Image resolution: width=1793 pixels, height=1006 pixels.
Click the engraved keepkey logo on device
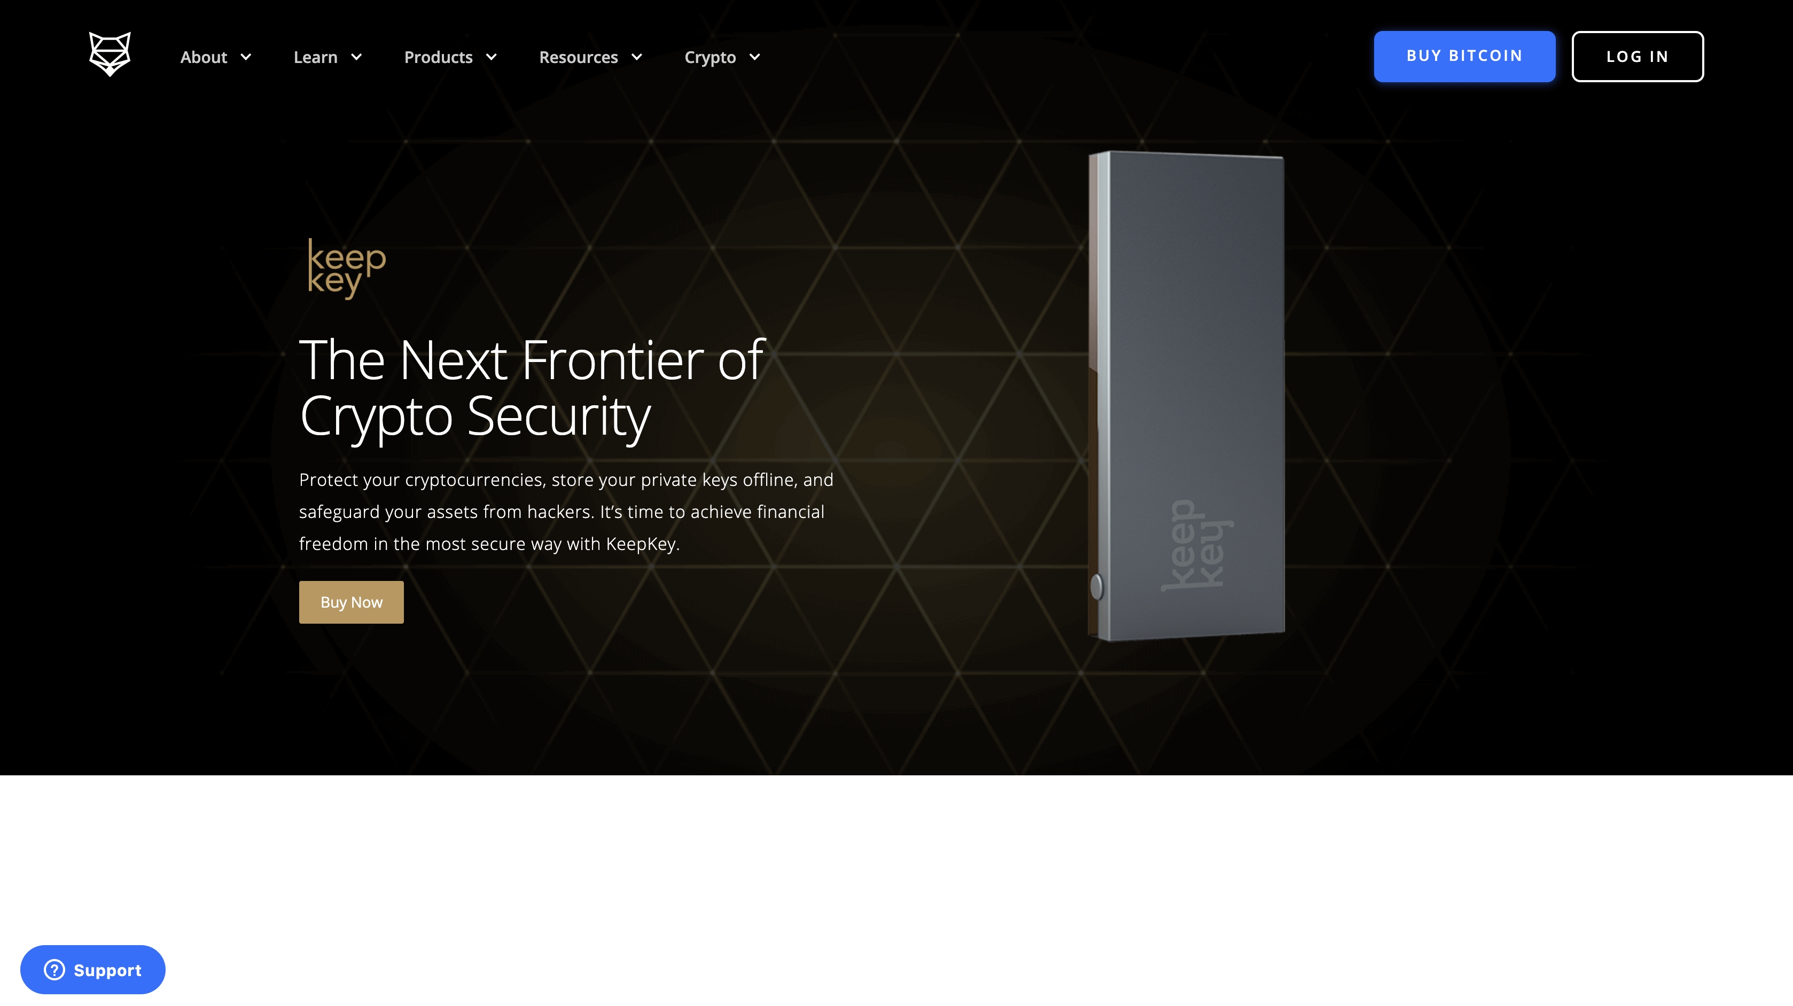point(1197,545)
